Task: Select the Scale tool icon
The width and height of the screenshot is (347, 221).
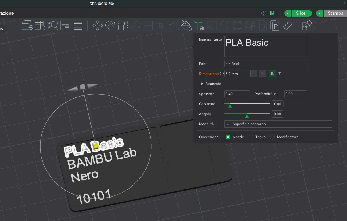Action: tap(123, 25)
